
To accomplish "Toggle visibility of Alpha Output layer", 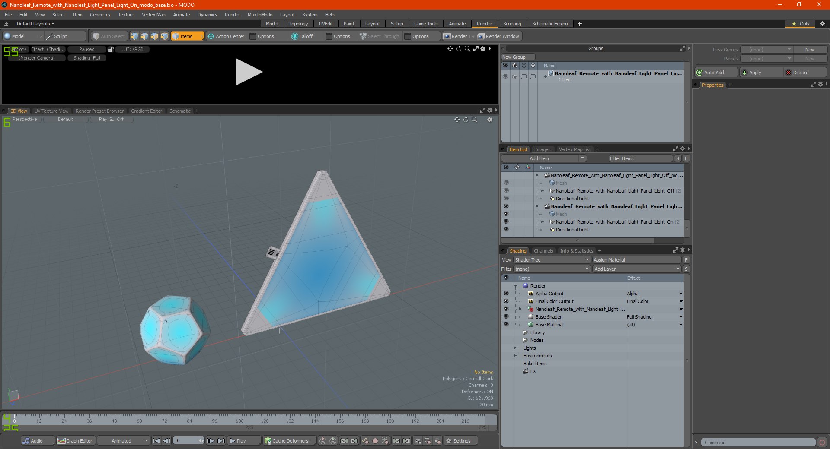I will [x=506, y=294].
